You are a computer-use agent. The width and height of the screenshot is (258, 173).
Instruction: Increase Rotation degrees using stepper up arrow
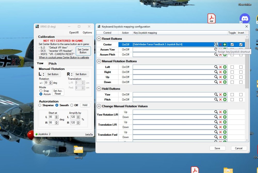click(51, 82)
